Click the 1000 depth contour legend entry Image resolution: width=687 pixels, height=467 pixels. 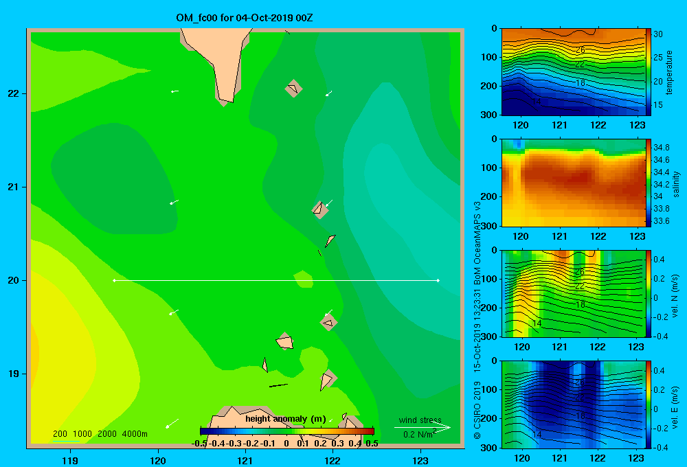point(82,434)
